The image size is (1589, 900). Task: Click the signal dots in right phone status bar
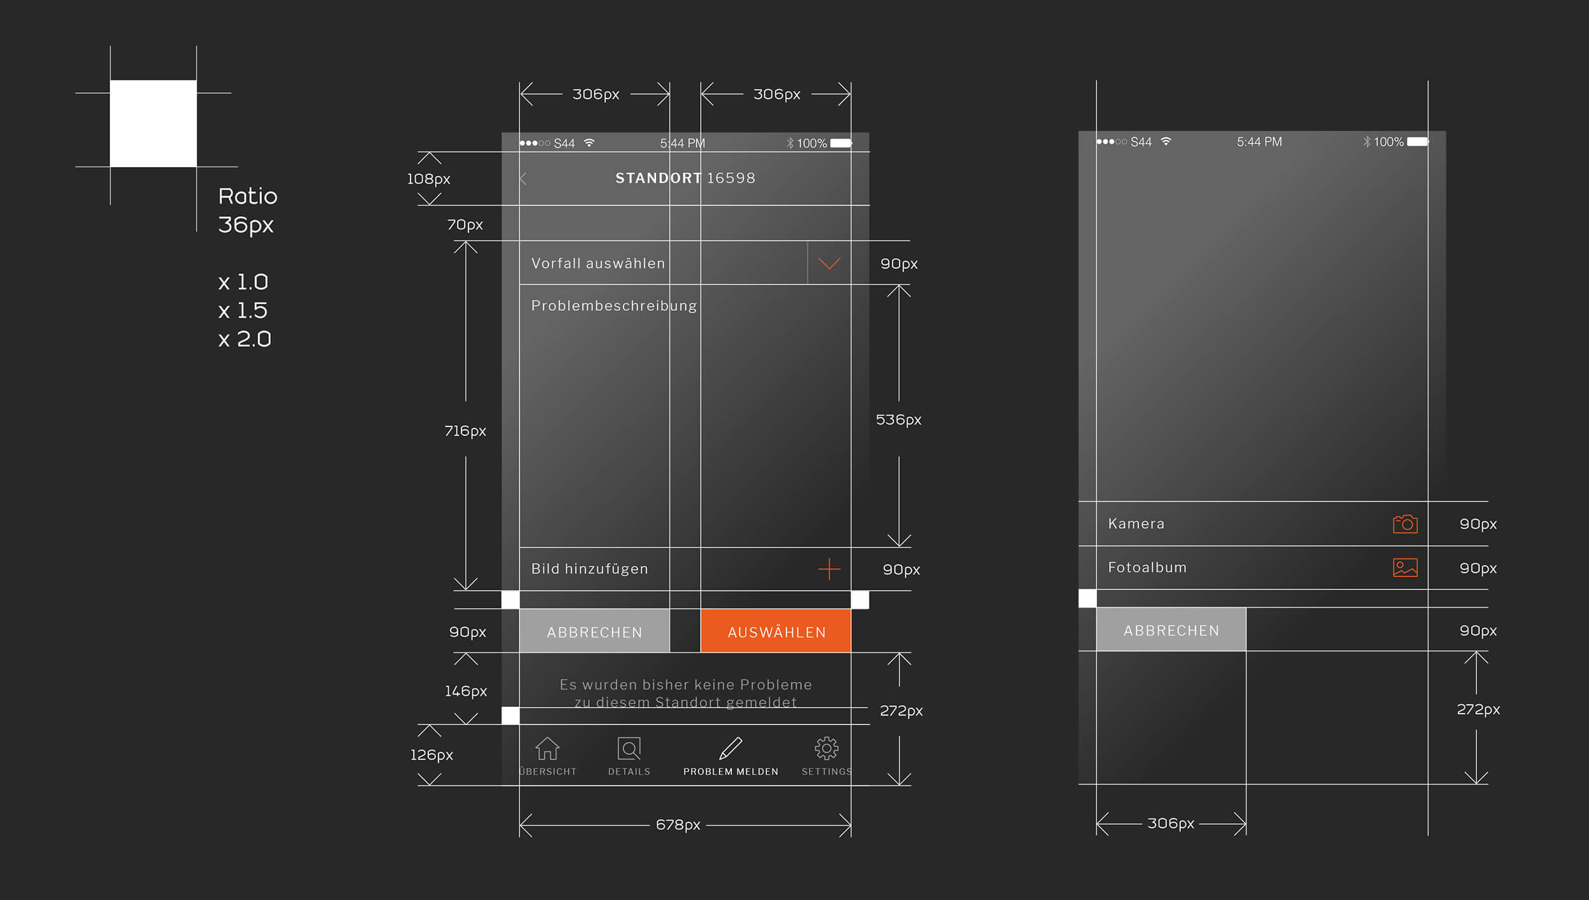pyautogui.click(x=1111, y=141)
